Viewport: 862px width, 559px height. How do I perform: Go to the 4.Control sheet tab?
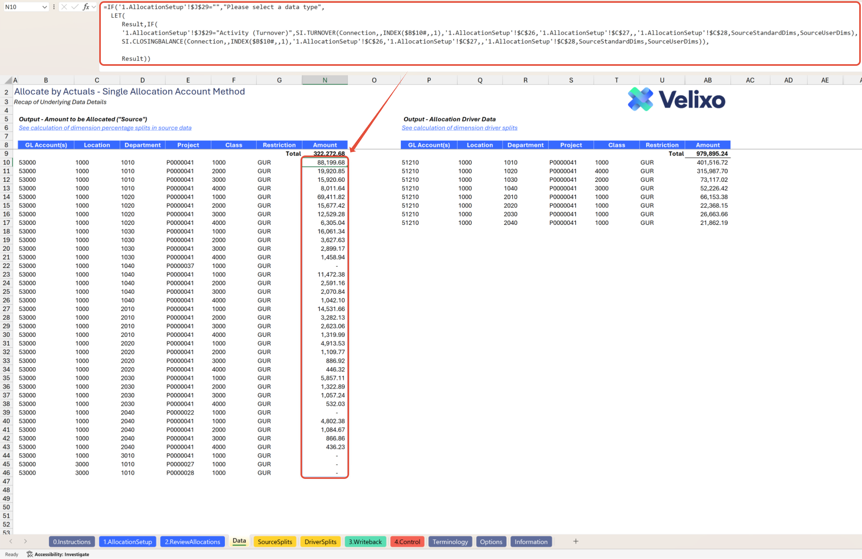coord(407,541)
